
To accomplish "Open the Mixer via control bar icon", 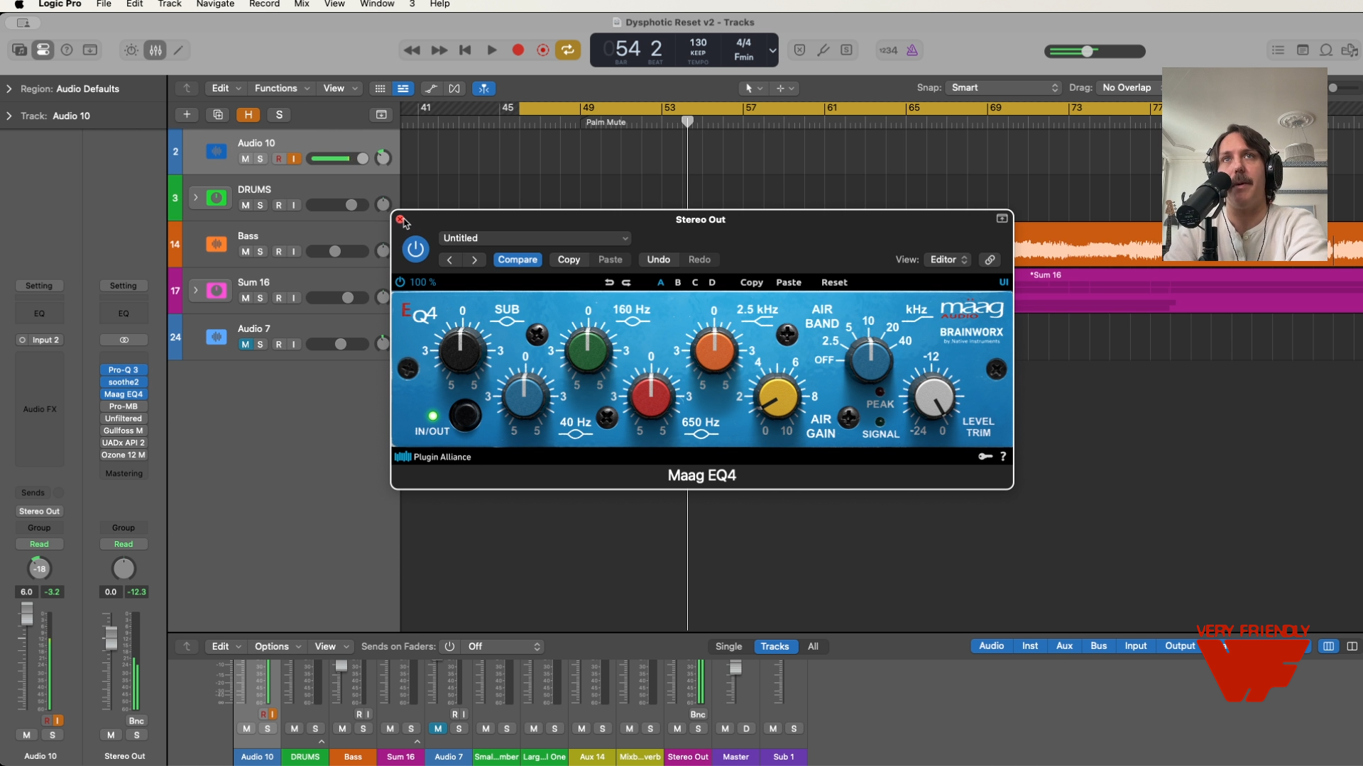I will (x=155, y=50).
